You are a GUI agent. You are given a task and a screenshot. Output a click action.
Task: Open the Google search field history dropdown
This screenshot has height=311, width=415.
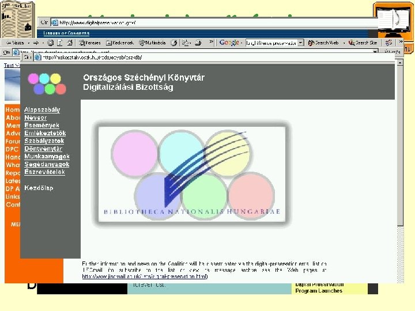point(301,43)
